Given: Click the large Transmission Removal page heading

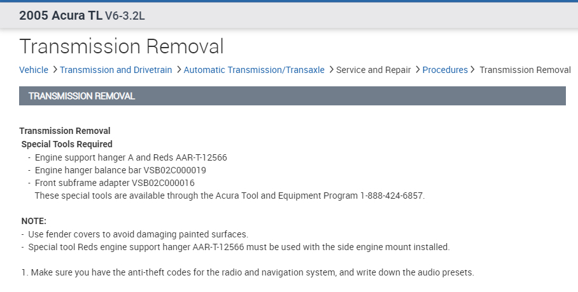Looking at the screenshot, I should (x=122, y=46).
